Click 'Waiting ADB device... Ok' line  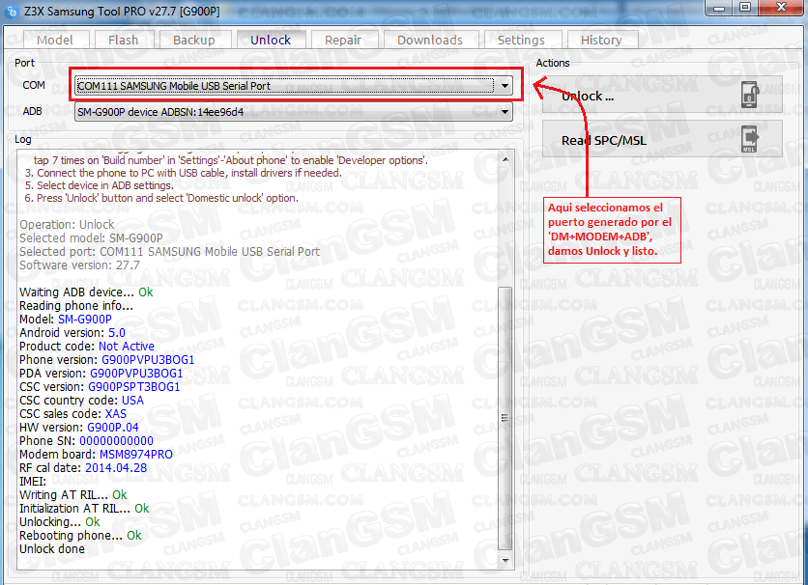click(86, 292)
